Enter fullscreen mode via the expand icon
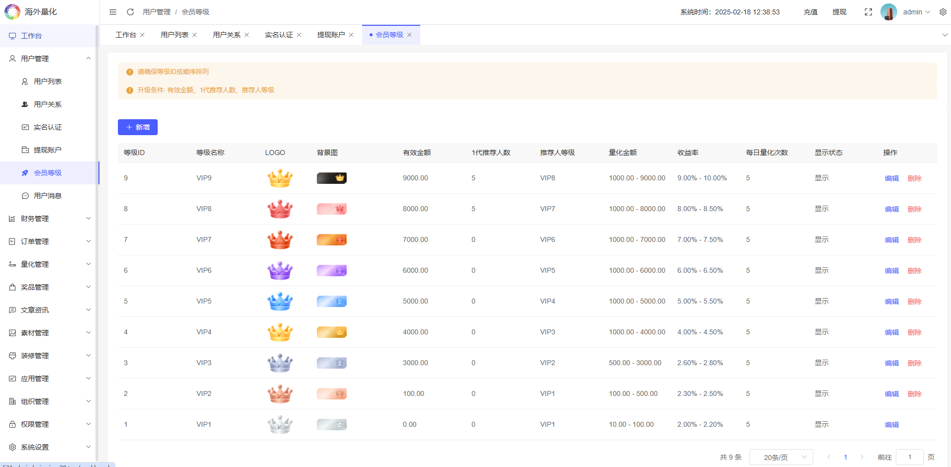 coord(868,11)
